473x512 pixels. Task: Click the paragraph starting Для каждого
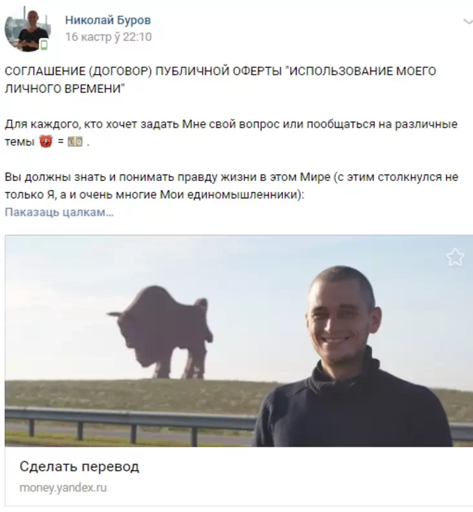coord(231,133)
